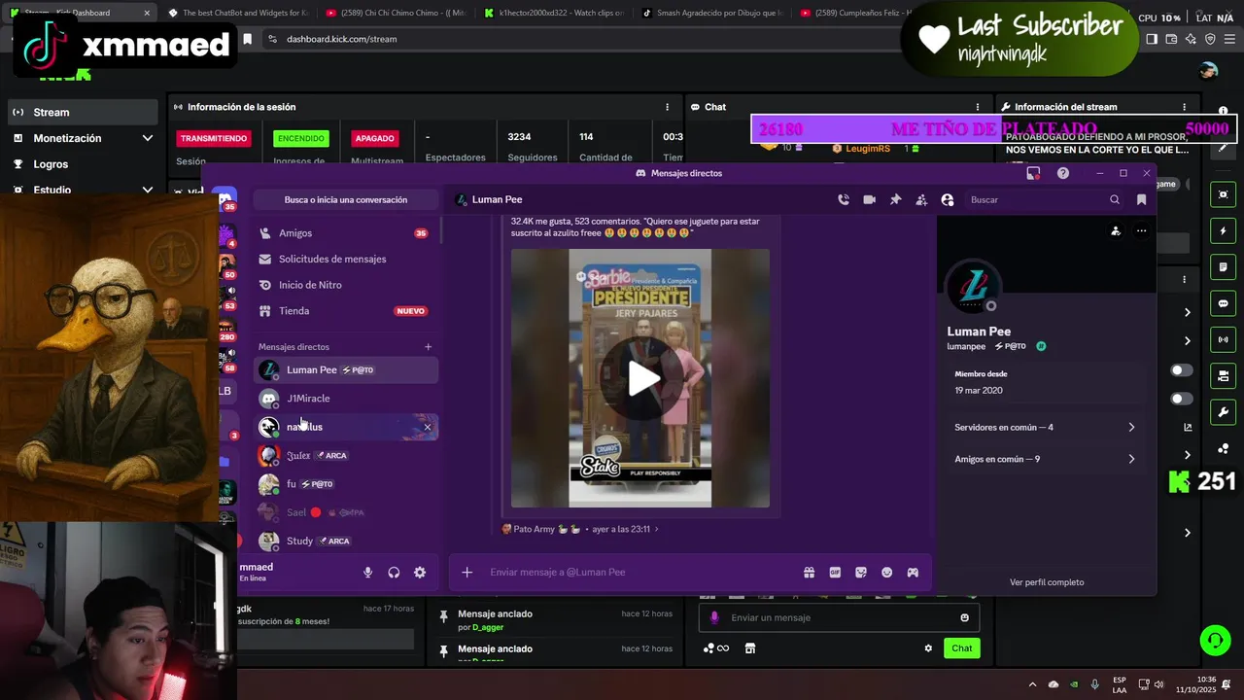The width and height of the screenshot is (1244, 700).
Task: Add friends to the direct message
Action: click(921, 199)
